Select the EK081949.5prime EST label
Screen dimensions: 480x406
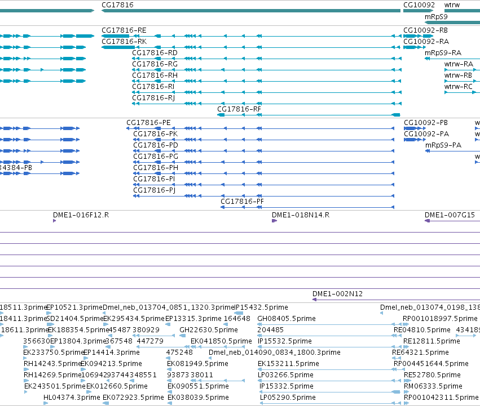pyautogui.click(x=198, y=364)
